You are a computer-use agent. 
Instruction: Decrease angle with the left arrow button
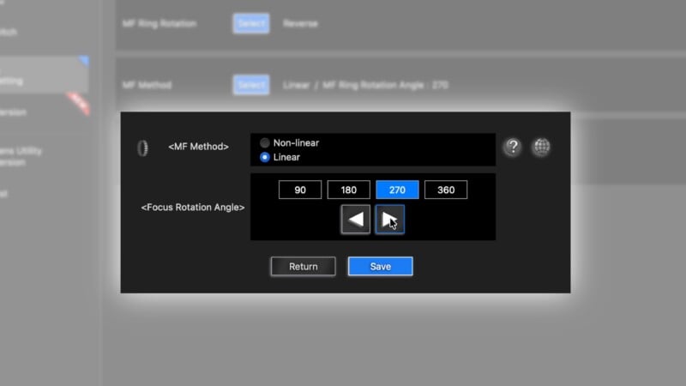pos(356,220)
